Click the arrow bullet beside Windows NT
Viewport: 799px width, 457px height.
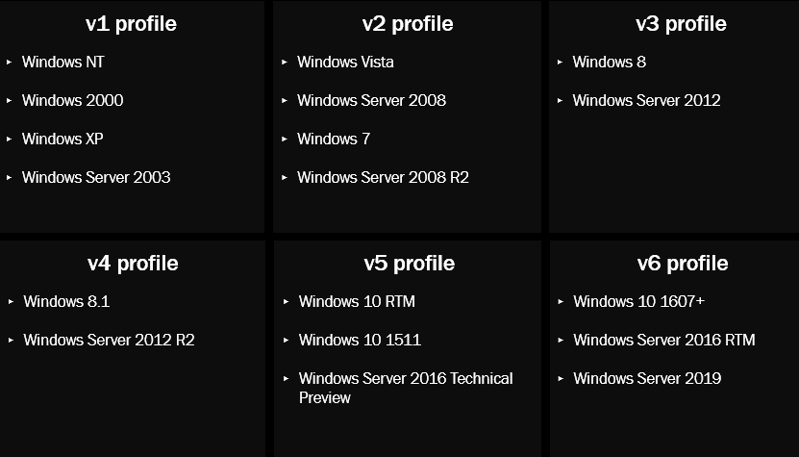pos(10,63)
